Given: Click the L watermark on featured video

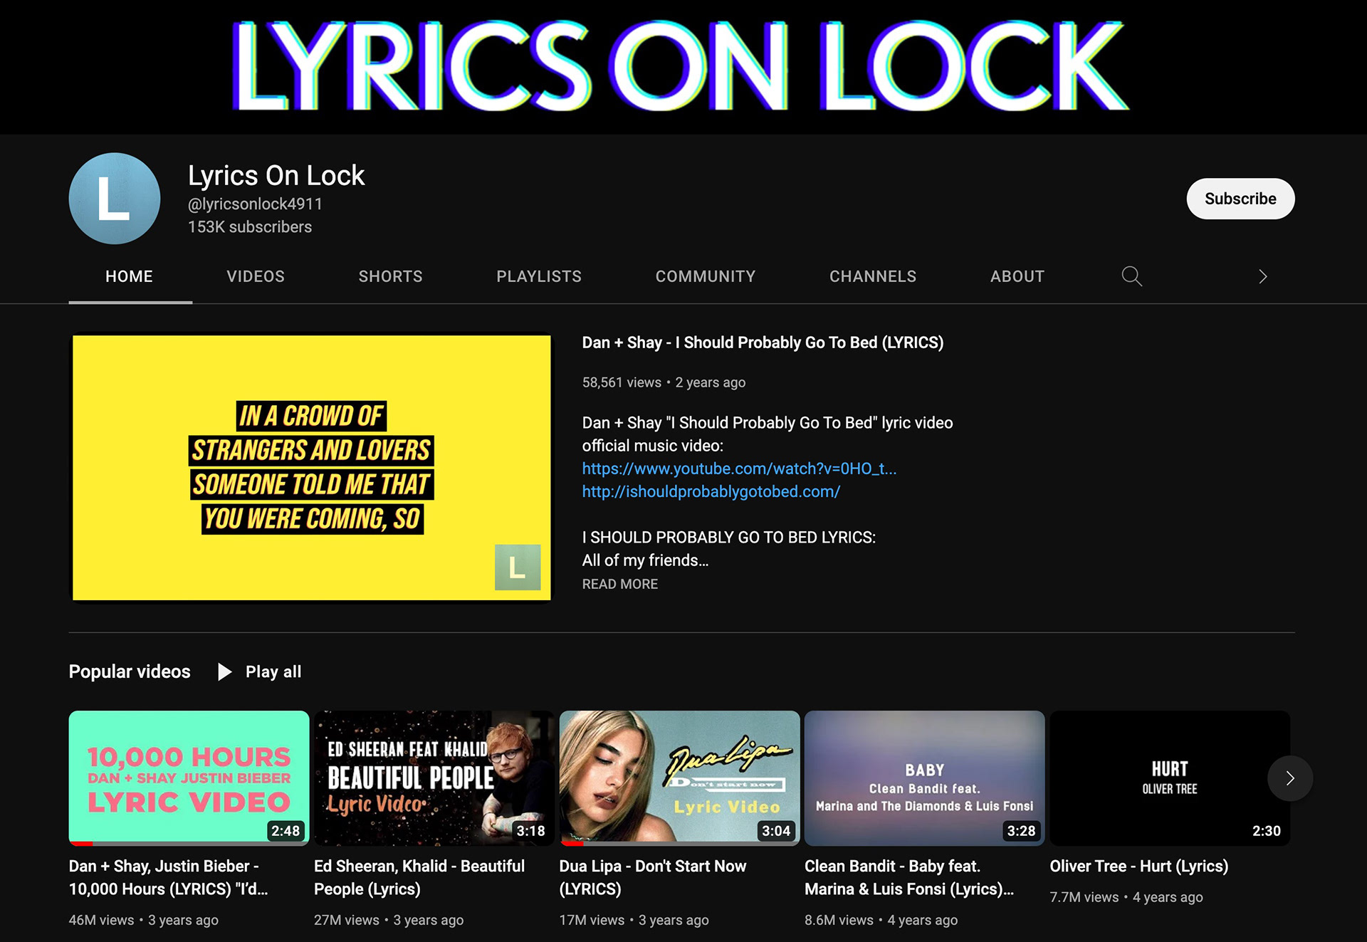Looking at the screenshot, I should click(x=518, y=567).
